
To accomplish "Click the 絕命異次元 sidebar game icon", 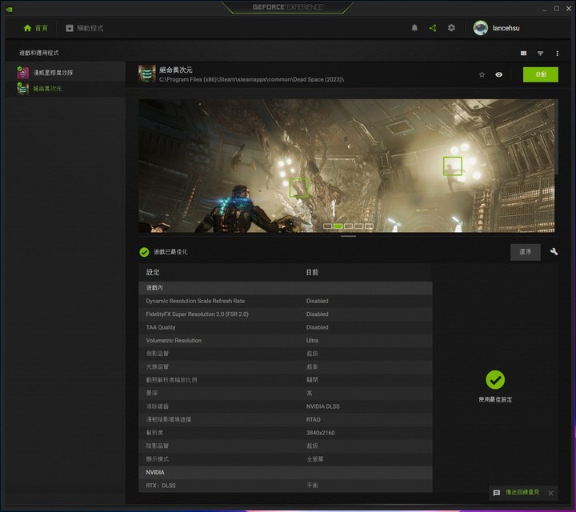I will tap(22, 89).
